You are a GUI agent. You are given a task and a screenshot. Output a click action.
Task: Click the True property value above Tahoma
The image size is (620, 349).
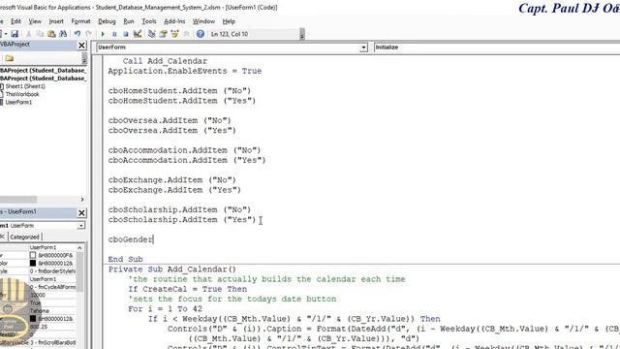(x=36, y=302)
